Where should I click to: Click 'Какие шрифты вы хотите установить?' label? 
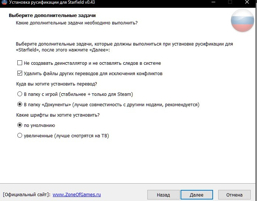58,115
